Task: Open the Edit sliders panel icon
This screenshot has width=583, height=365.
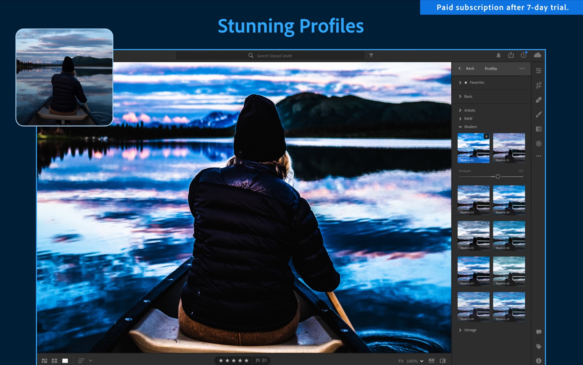Action: pos(538,71)
